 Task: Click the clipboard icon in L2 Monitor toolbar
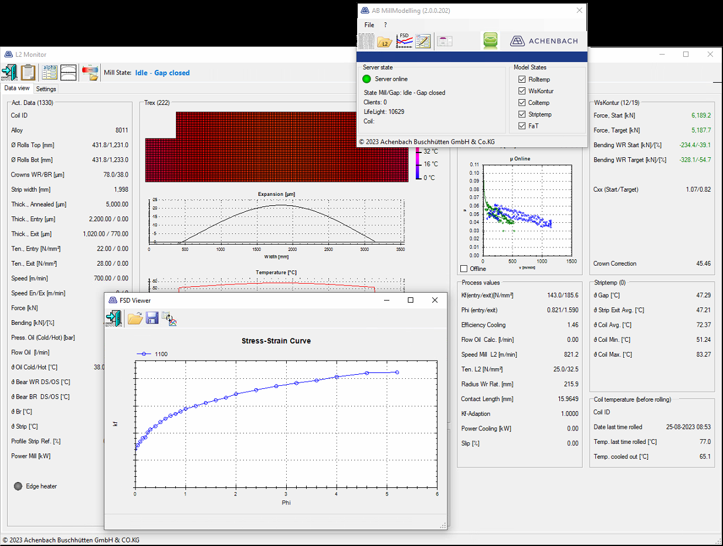pos(28,72)
